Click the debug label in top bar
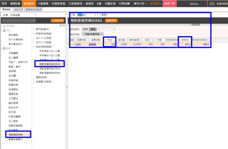This screenshot has width=228, height=149. pyautogui.click(x=194, y=4)
